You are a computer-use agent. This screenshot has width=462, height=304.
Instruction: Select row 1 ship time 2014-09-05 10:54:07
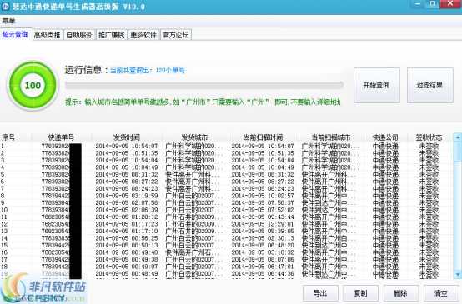(127, 146)
